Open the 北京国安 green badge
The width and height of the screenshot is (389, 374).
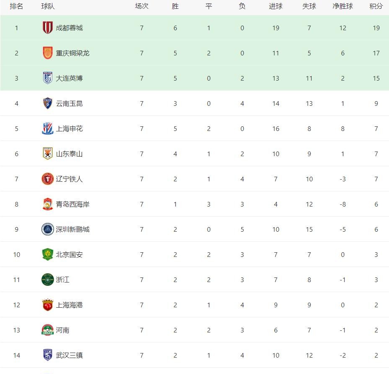pyautogui.click(x=48, y=254)
